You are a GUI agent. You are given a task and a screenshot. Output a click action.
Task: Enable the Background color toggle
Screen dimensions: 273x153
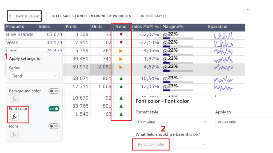54,91
